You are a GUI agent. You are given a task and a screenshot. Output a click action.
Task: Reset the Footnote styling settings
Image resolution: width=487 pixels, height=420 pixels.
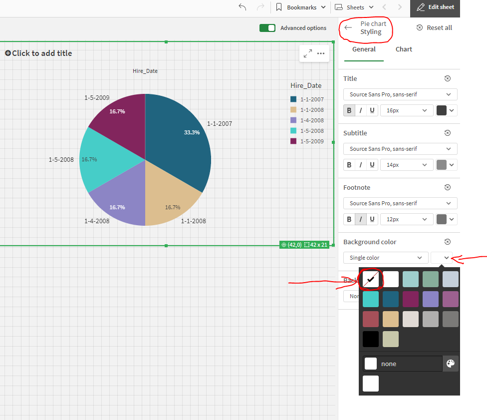[447, 187]
